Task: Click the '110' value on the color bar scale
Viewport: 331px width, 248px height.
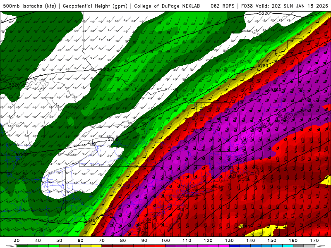Action: pyautogui.click(x=187, y=241)
